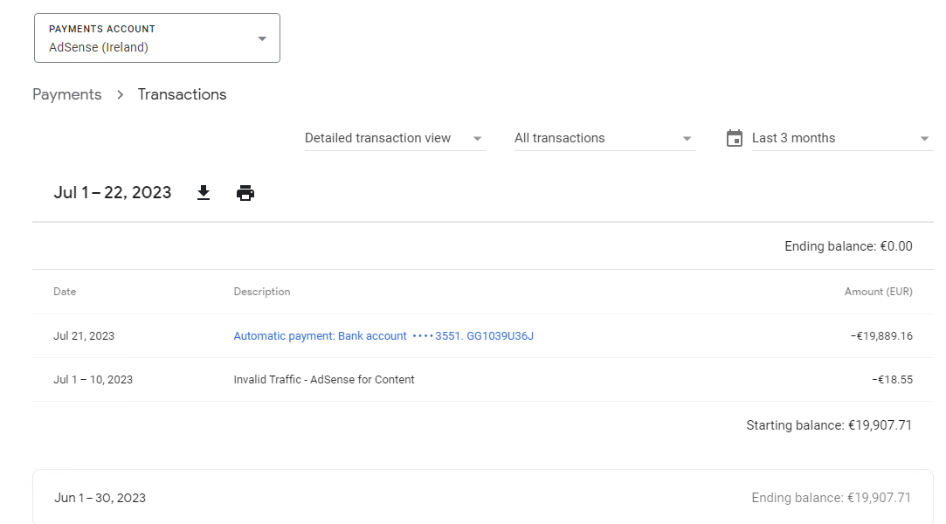The image size is (946, 524).
Task: Expand the Jun 1–30, 2023 statement card
Action: 482,498
